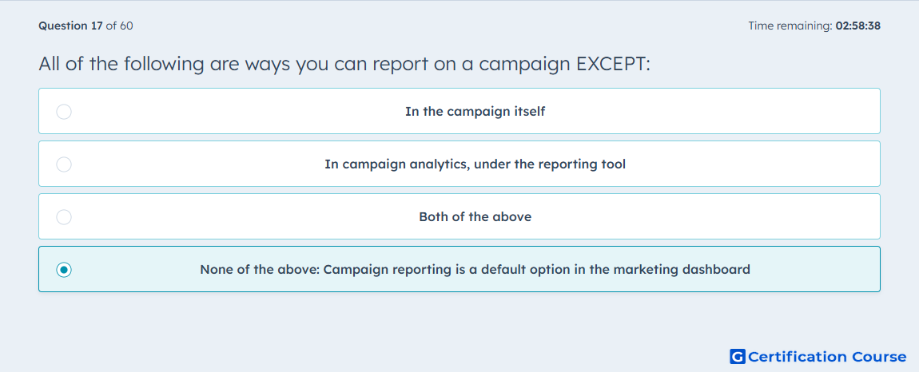The image size is (919, 372).
Task: Click the highlighted "None of the above" answer text
Action: (x=475, y=270)
